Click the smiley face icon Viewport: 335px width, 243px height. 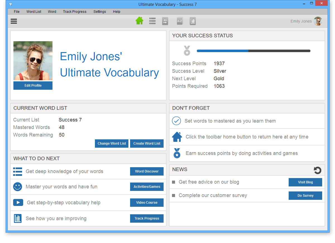tap(18, 187)
